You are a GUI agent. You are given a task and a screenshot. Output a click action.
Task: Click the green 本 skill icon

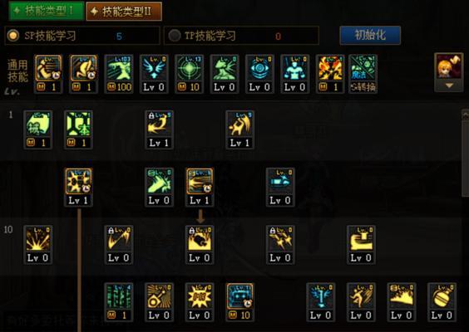tap(78, 129)
